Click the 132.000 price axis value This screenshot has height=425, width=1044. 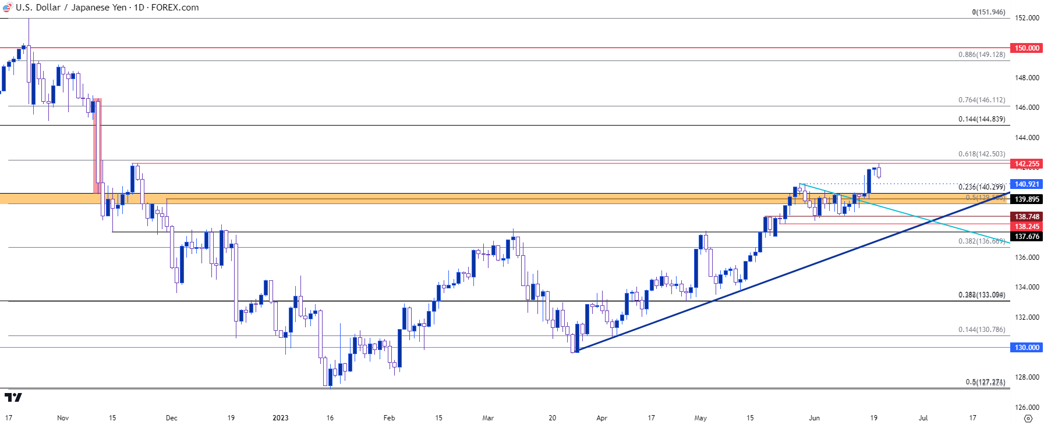tap(1027, 317)
